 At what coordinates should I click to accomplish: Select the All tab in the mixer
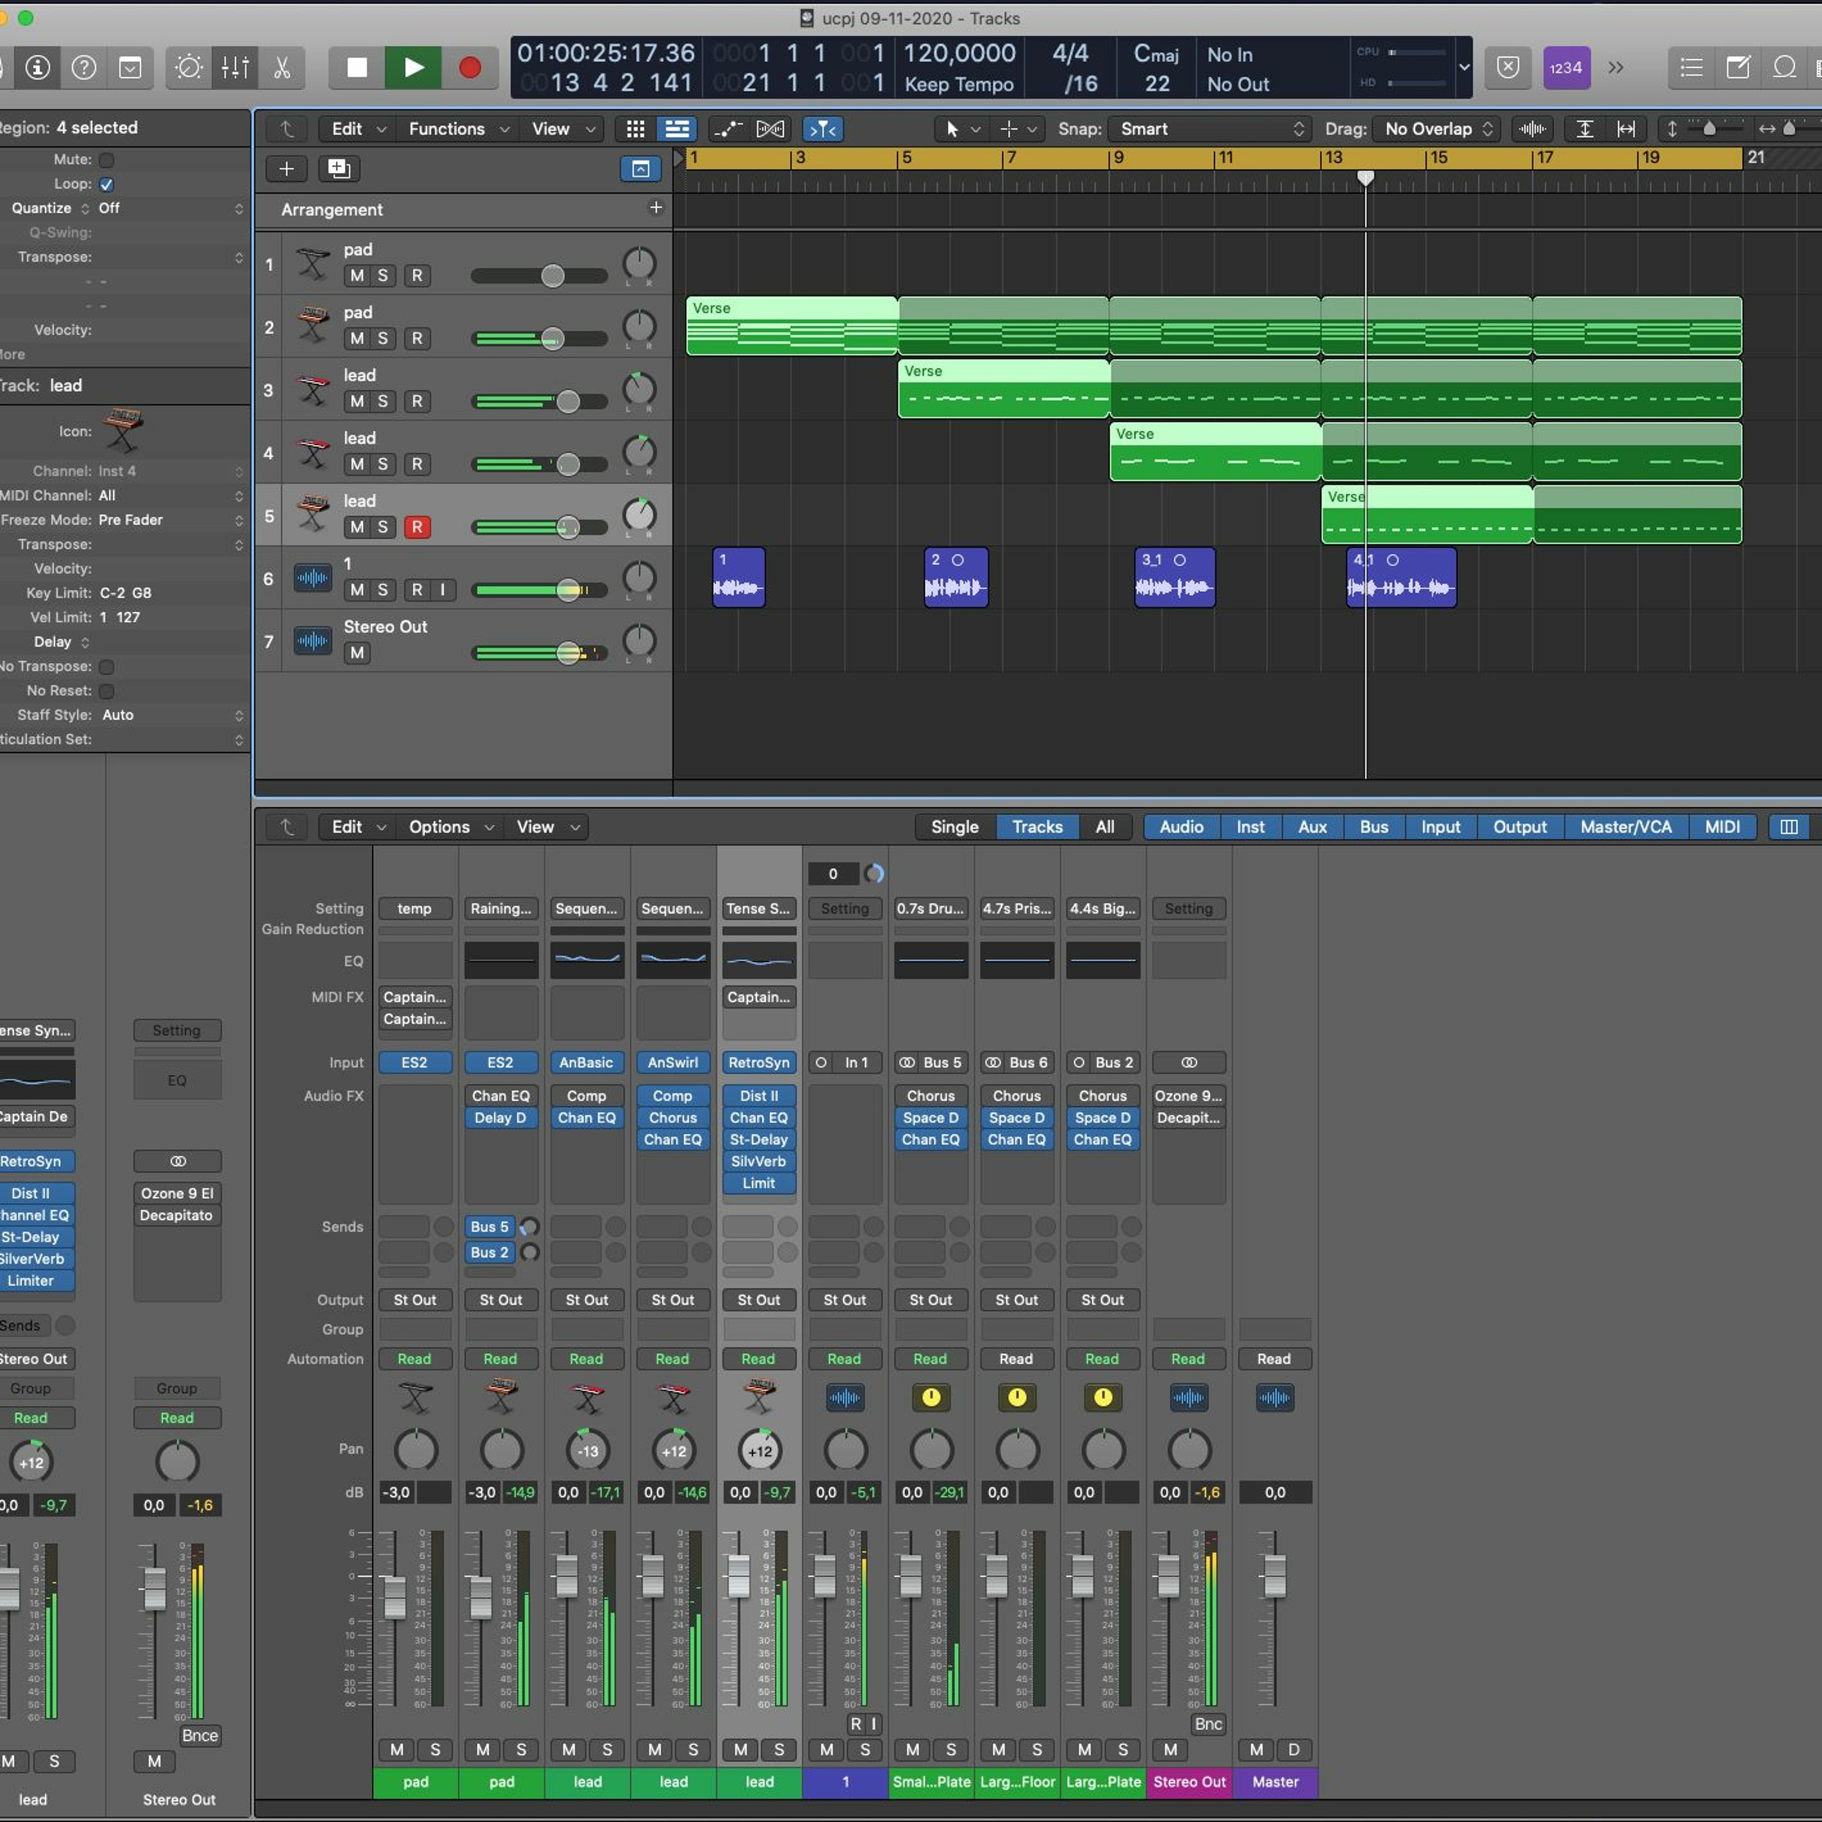pos(1104,827)
